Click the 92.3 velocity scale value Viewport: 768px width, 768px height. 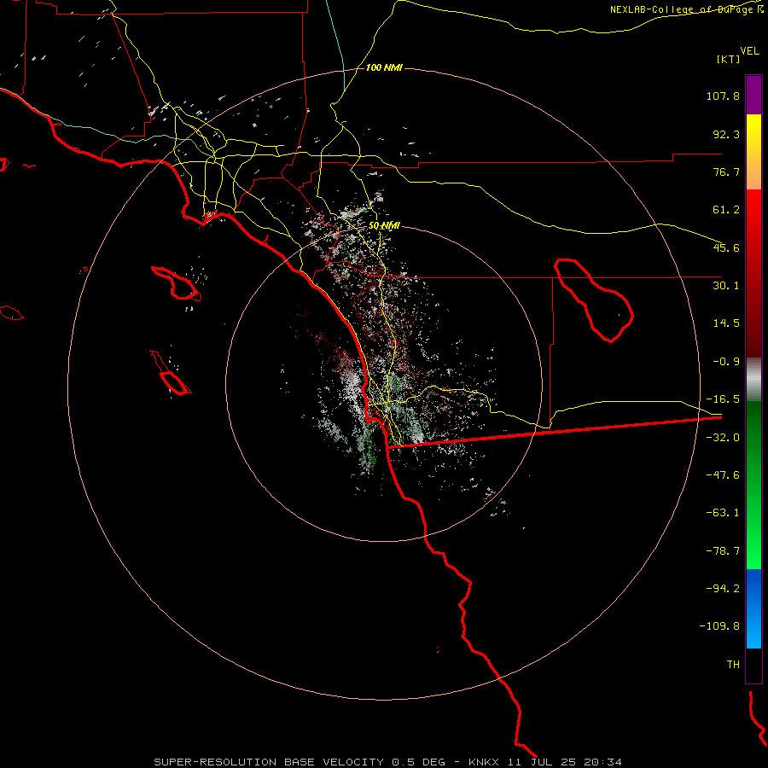[x=726, y=134]
